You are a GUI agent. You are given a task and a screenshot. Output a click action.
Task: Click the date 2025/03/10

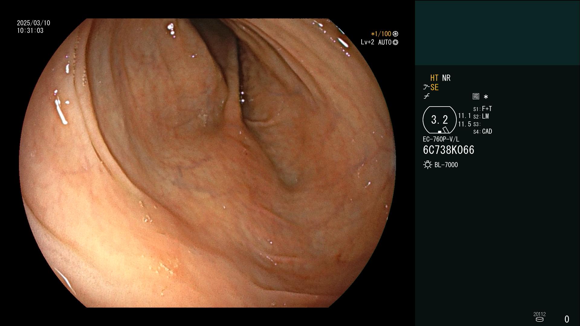[34, 23]
